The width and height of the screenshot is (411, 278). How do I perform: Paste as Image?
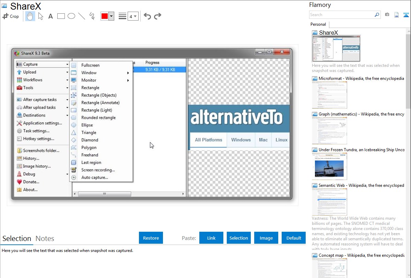tap(266, 238)
